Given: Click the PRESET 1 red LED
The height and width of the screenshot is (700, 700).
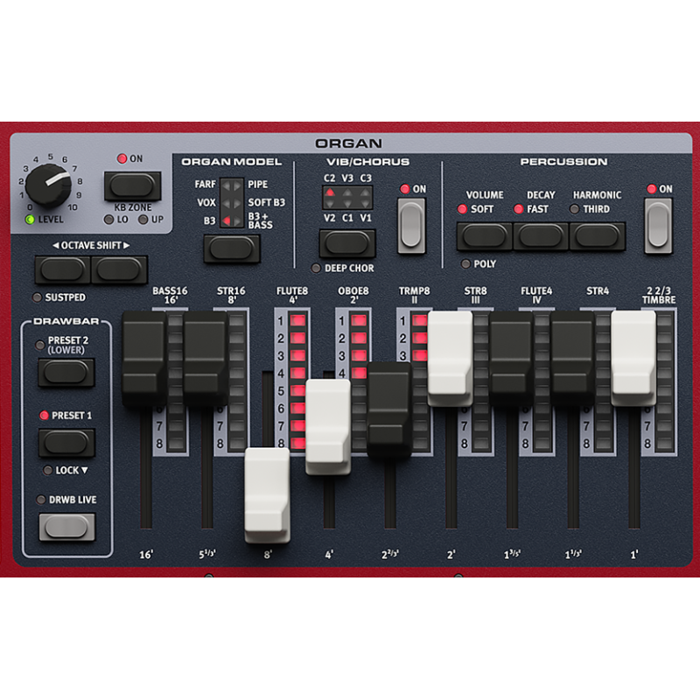Looking at the screenshot, I should 44,416.
